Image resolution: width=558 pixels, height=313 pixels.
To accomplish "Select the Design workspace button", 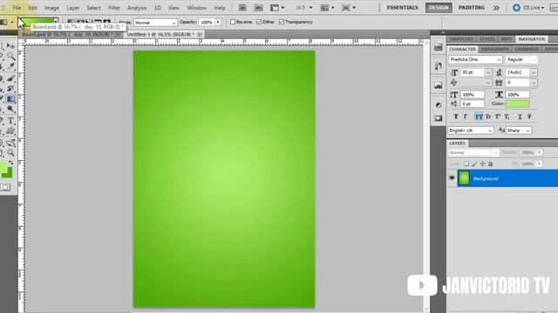I will coord(439,8).
